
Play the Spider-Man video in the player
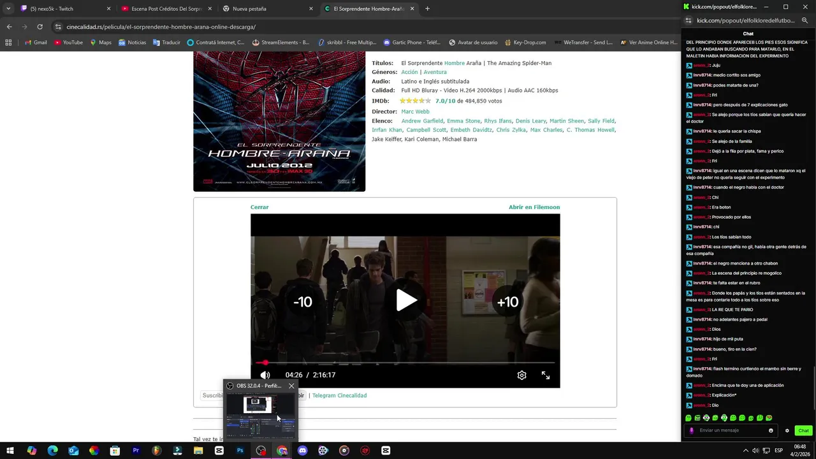[405, 300]
